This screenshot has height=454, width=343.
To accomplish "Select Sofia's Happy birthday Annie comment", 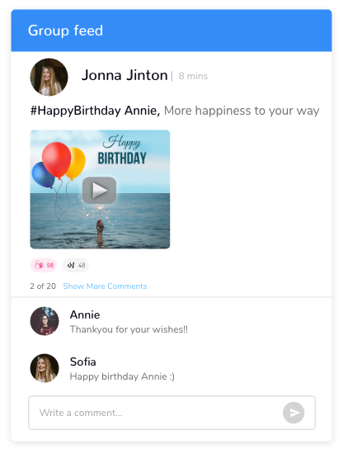I will point(122,376).
